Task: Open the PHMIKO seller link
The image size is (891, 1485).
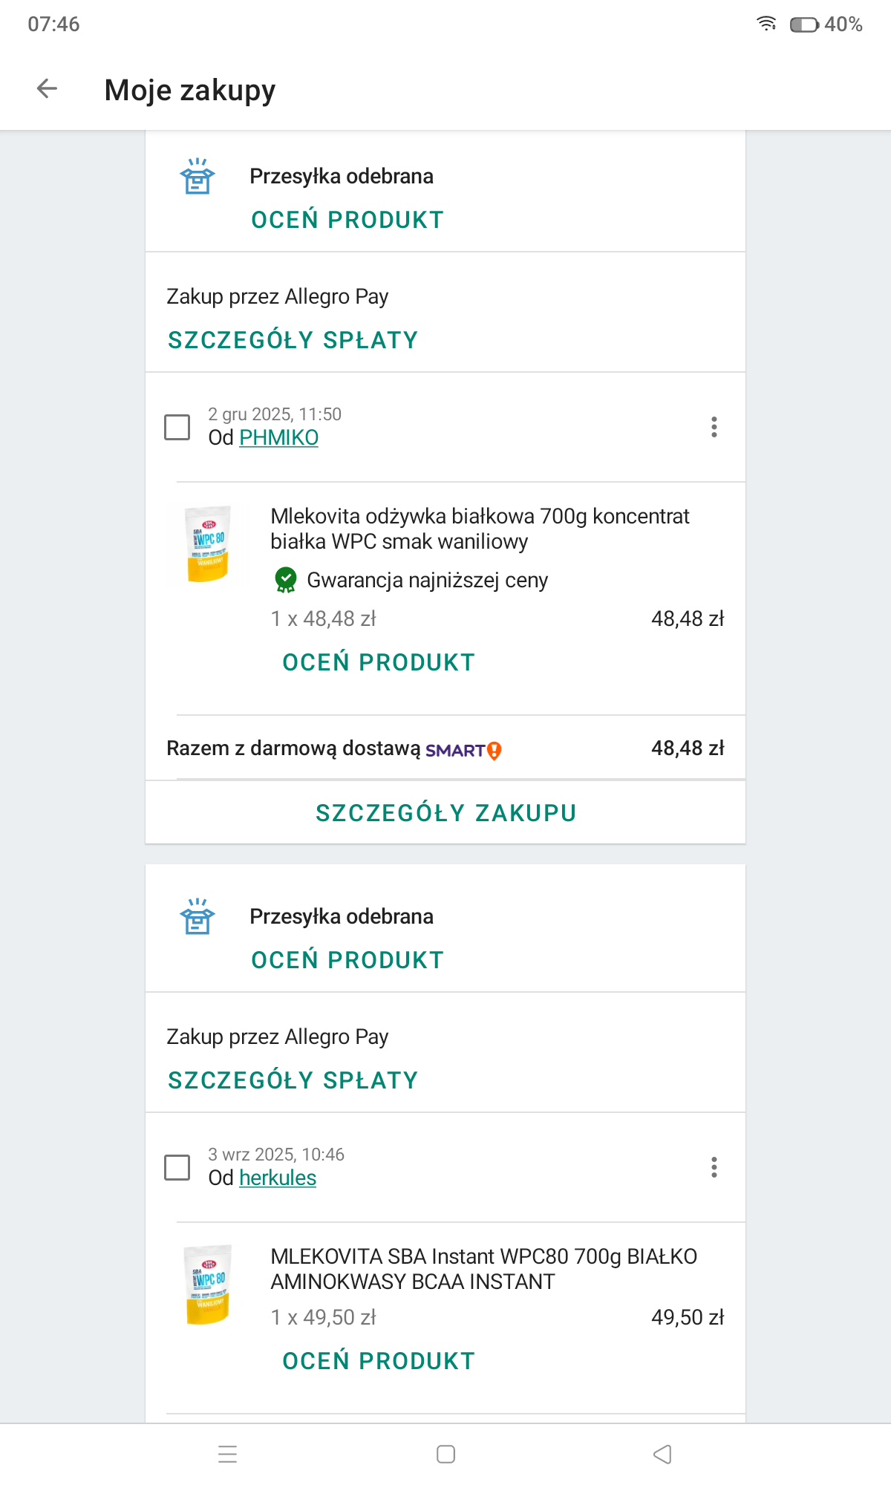Action: (278, 438)
